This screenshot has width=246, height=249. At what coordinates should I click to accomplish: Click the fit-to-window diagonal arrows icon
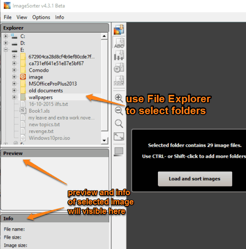pos(119,136)
